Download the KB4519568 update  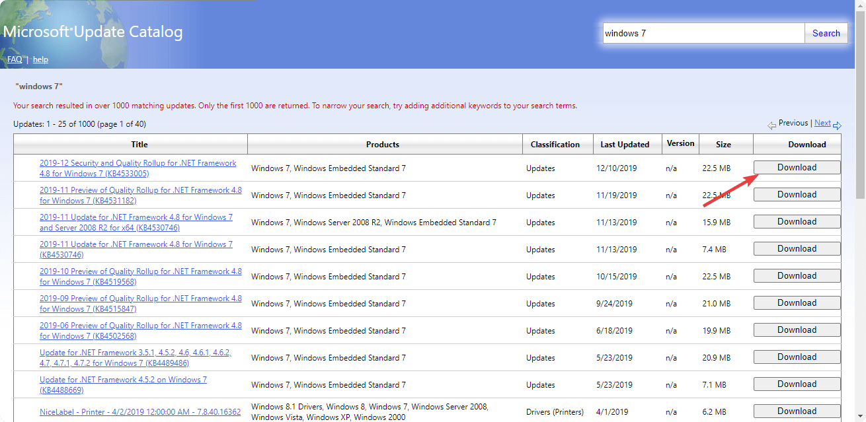[x=797, y=276]
